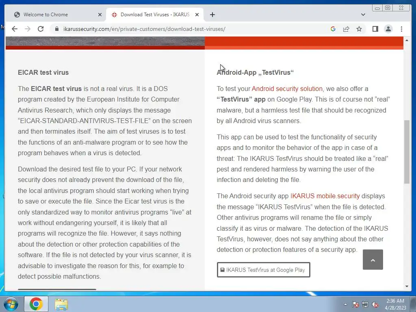Close the Download Test Viruses tab

pos(197,15)
